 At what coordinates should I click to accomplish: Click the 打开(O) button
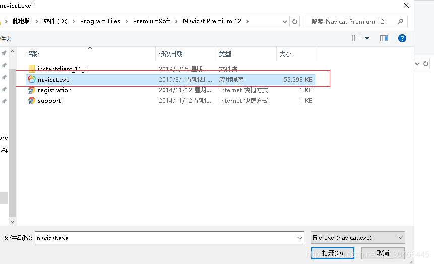pos(332,253)
